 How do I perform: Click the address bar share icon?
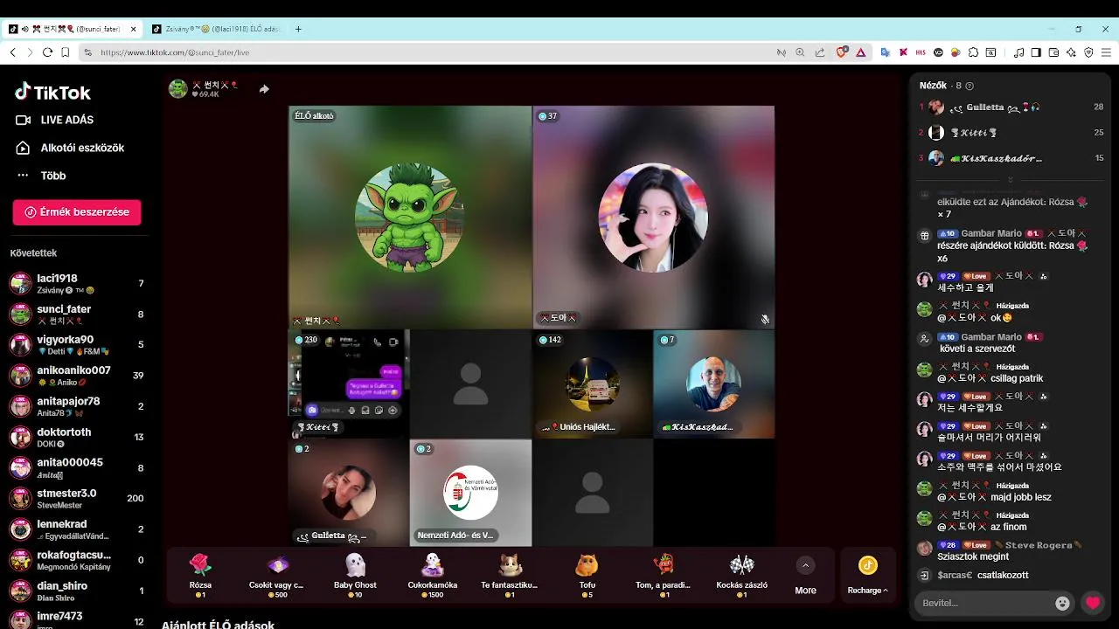(820, 52)
